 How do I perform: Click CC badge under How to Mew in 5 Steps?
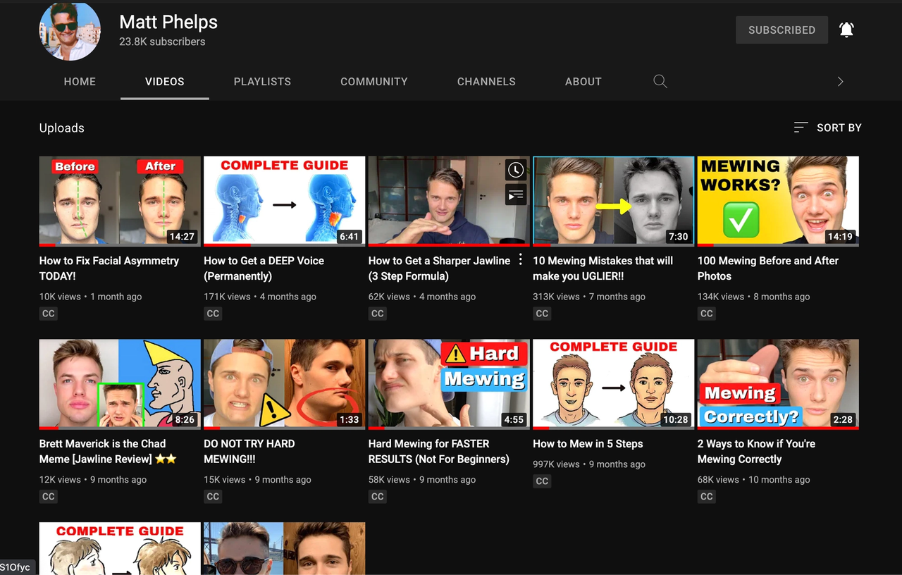[x=542, y=481]
